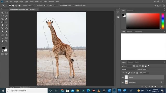Viewport: 166px width, 93px height.
Task: Select the Hand tool
Action: point(2,41)
